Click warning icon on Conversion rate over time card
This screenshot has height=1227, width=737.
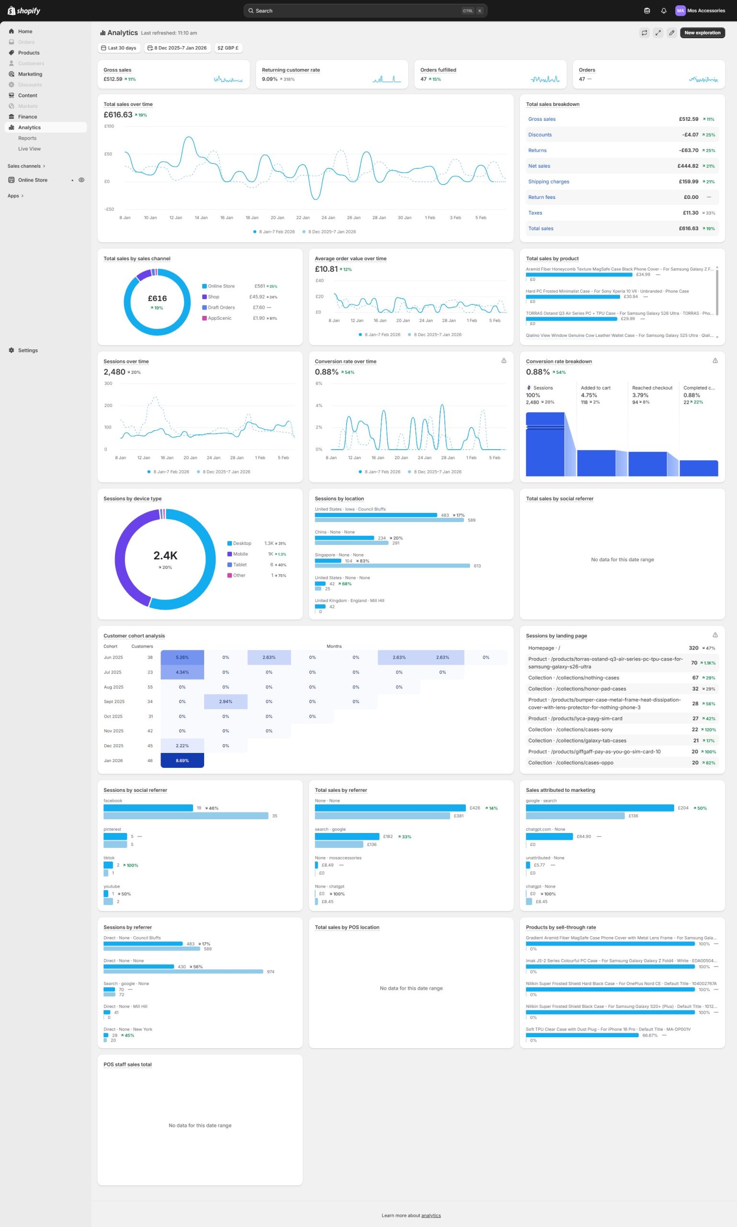504,360
